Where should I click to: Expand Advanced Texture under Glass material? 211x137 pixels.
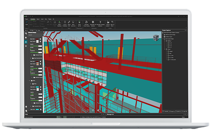click(32, 103)
